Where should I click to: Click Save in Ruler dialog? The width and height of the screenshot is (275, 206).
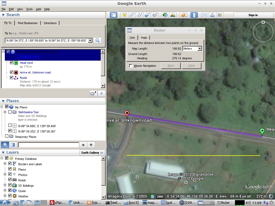coord(171,66)
